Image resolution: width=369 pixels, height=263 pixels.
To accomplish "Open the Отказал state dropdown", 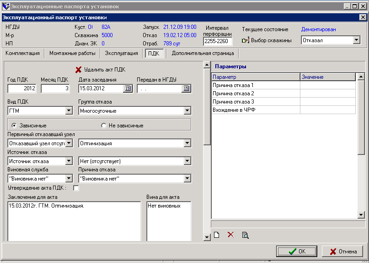I will tap(357, 40).
